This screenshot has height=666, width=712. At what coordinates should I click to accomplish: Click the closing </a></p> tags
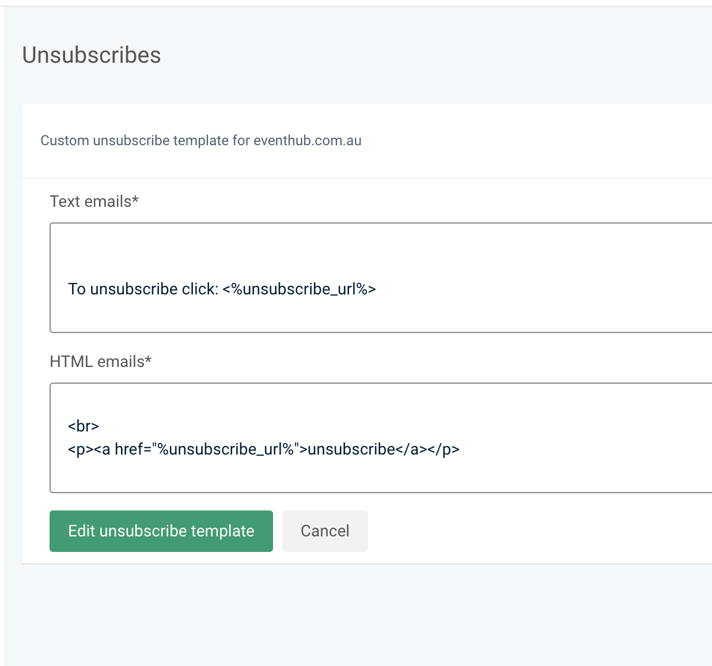point(427,449)
